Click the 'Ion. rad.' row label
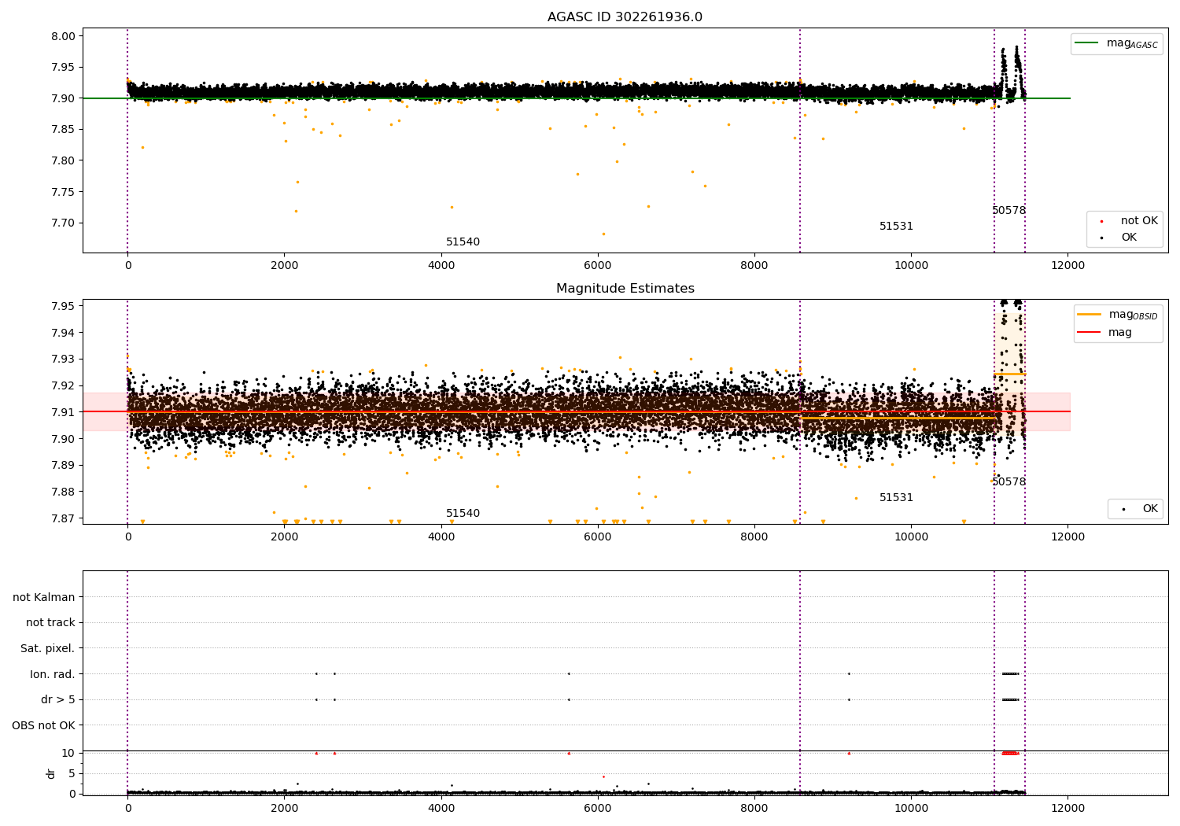 click(53, 674)
